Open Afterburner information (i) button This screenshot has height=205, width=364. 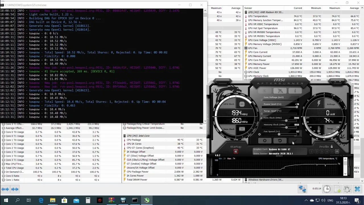295,91
